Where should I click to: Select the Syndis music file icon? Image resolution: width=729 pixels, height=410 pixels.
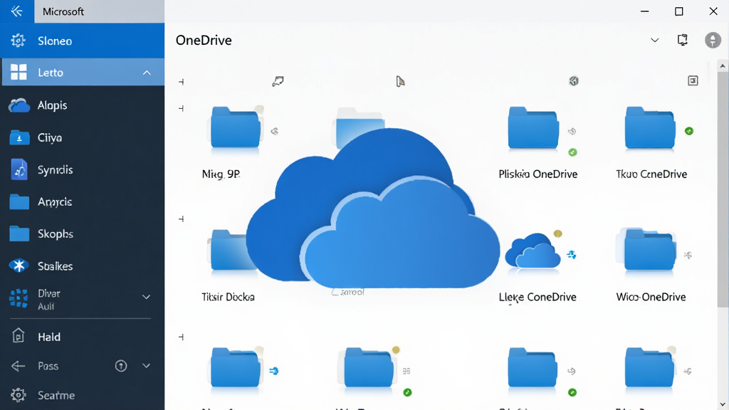[x=19, y=169]
